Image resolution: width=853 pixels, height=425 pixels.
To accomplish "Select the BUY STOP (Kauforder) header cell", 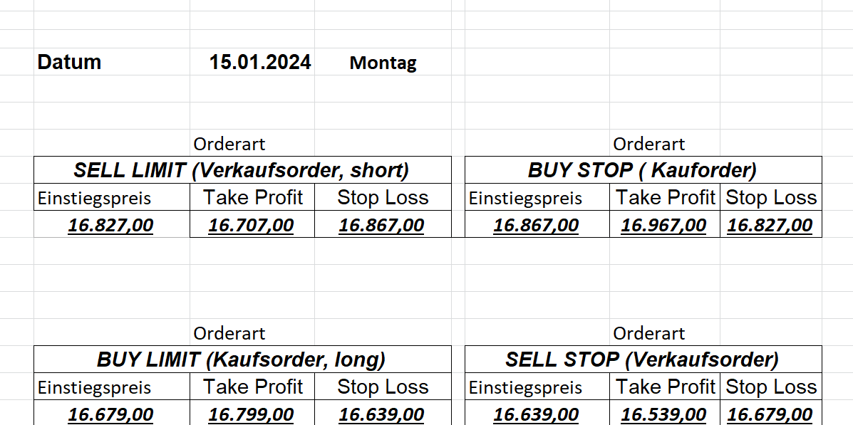I will [642, 170].
